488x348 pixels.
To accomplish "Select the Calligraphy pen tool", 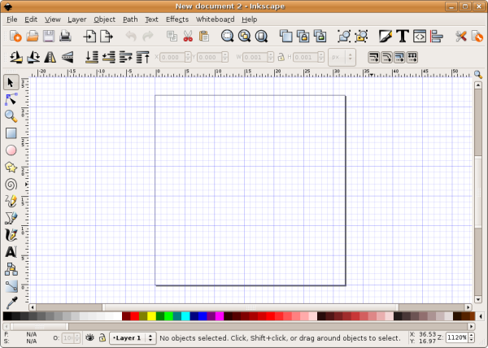I will pos(11,234).
